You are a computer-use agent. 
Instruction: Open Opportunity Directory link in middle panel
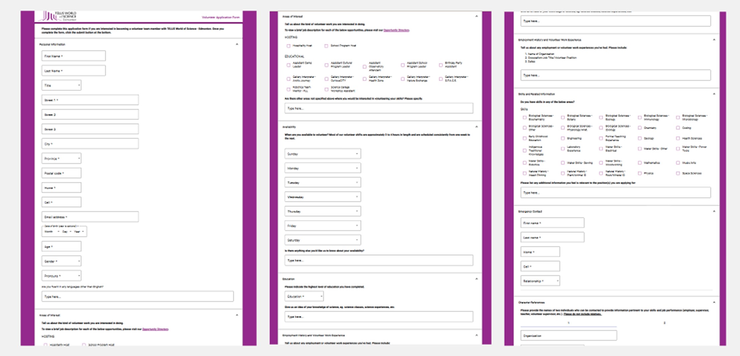[396, 30]
